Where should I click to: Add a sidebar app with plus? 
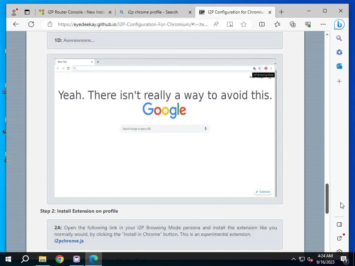pos(339,81)
